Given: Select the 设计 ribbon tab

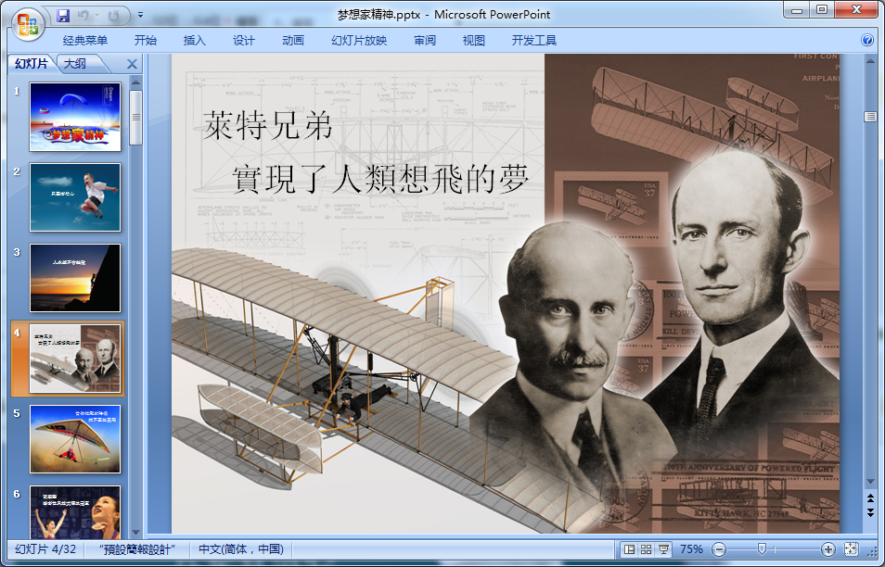Looking at the screenshot, I should [x=243, y=41].
